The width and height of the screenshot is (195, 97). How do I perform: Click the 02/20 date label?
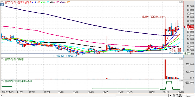tap(47, 92)
